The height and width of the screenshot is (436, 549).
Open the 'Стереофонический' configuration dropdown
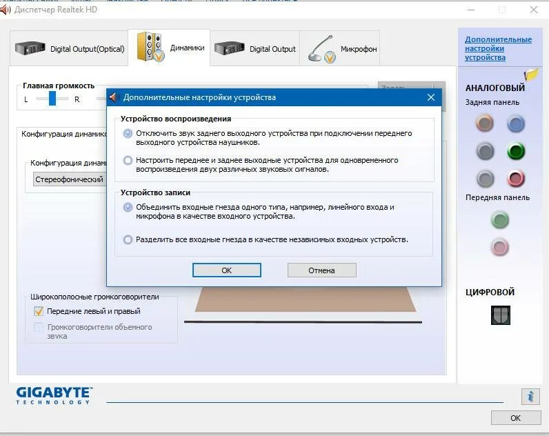[70, 179]
